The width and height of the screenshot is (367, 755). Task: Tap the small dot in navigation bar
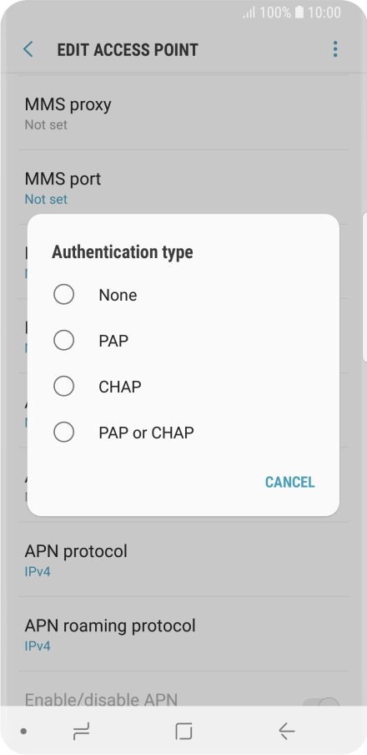pyautogui.click(x=23, y=732)
